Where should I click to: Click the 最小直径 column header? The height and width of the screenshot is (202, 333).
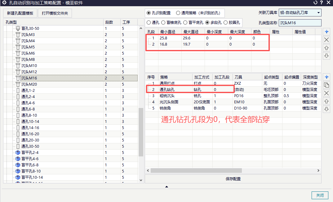170,32
